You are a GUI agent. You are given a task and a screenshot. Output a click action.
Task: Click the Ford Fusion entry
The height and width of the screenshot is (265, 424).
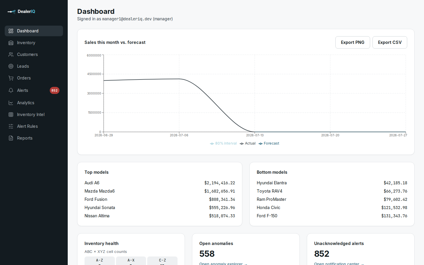tap(160, 199)
